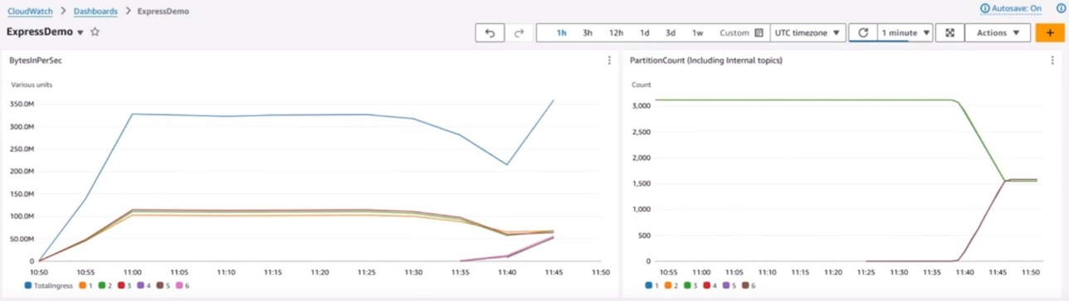Click the Autosave info icon

point(985,8)
